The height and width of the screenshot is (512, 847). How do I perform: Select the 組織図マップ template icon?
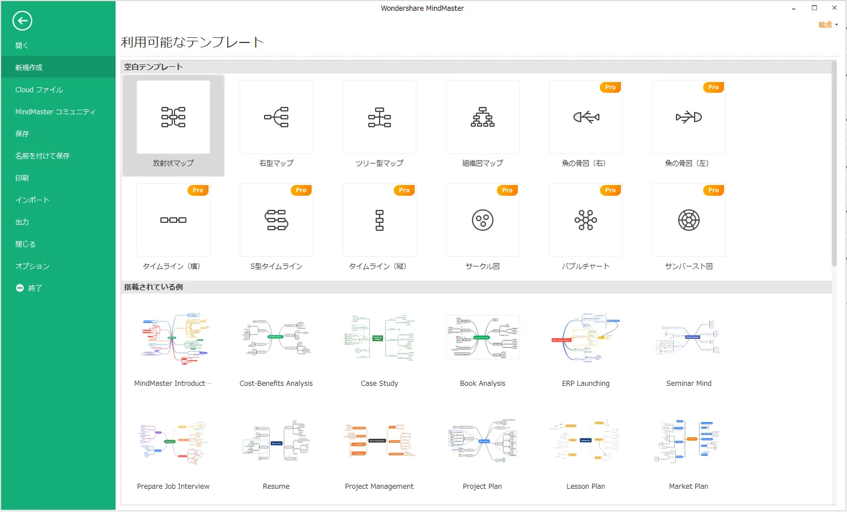(483, 117)
